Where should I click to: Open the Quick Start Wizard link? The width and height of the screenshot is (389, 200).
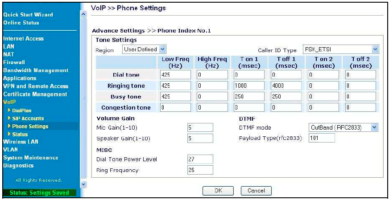click(x=28, y=15)
